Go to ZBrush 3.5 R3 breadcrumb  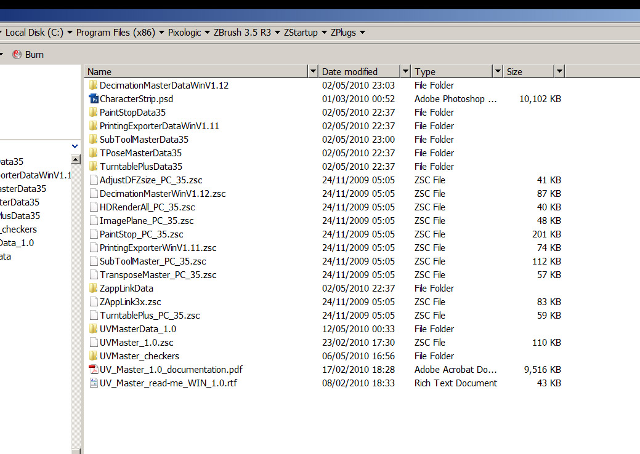242,32
